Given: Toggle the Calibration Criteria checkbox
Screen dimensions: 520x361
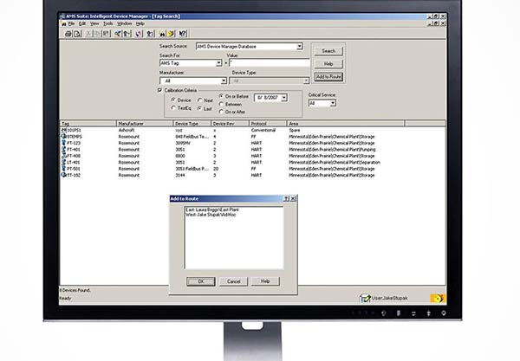Looking at the screenshot, I should click(160, 89).
